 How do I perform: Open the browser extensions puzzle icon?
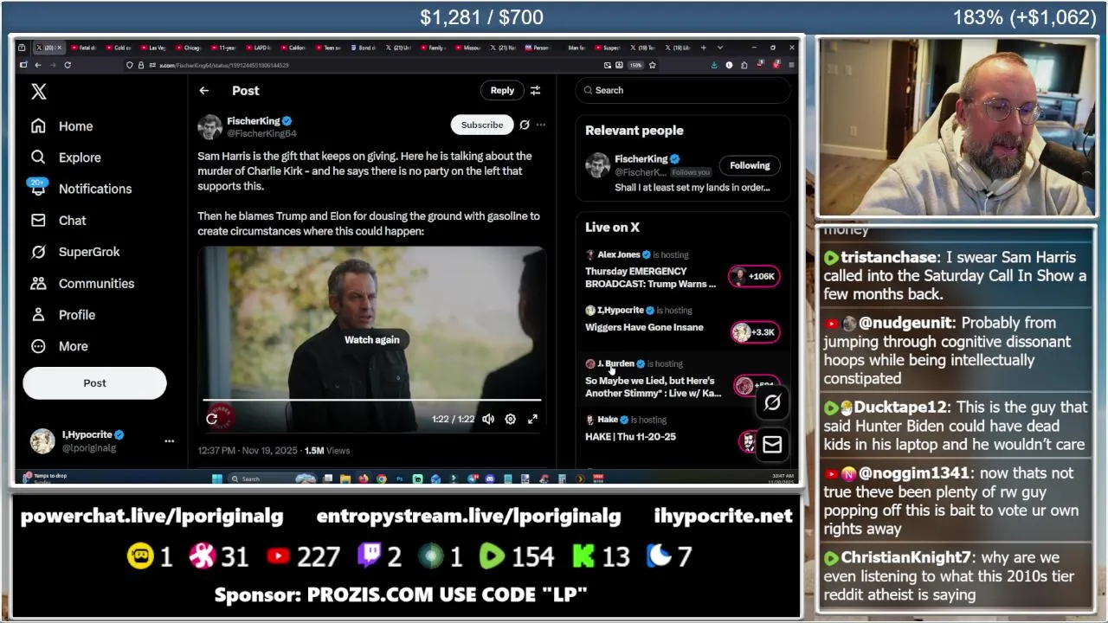coord(744,65)
